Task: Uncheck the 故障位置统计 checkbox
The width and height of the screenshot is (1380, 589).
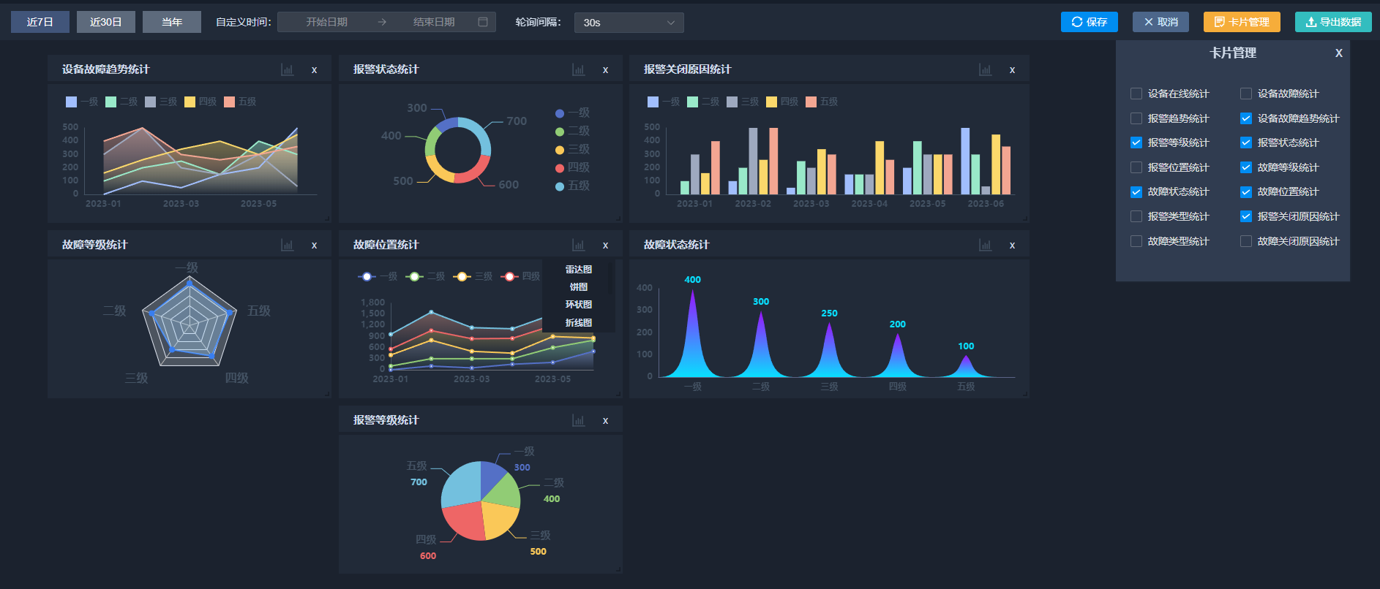Action: [x=1246, y=192]
